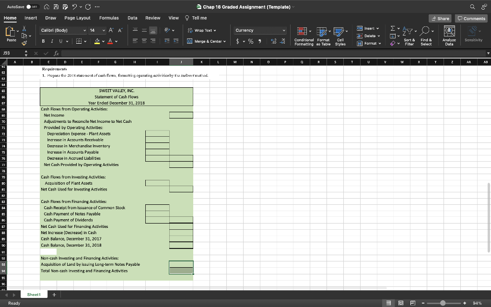Click the dollar accounting format icon
This screenshot has width=491, height=307.
click(x=237, y=41)
